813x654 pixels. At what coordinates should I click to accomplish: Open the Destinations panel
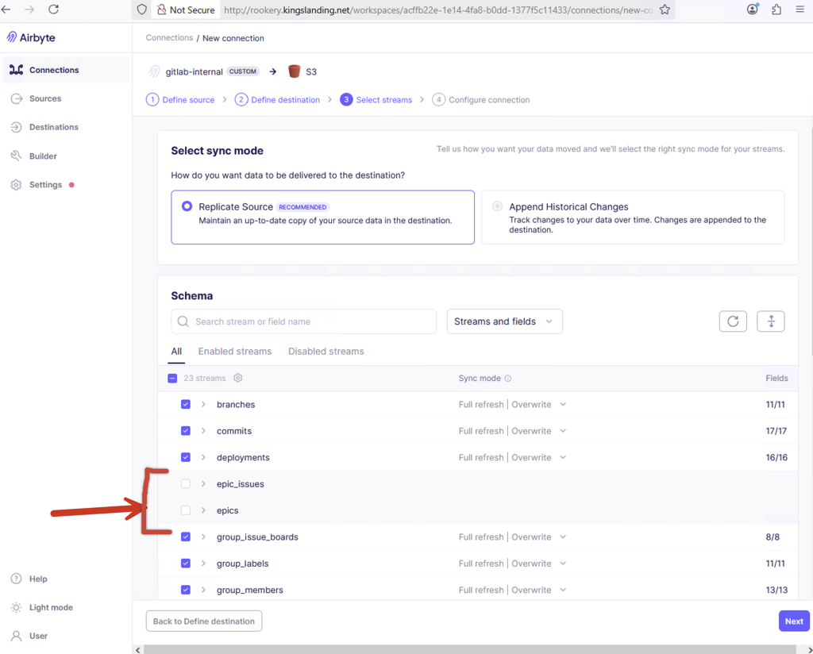click(x=56, y=126)
